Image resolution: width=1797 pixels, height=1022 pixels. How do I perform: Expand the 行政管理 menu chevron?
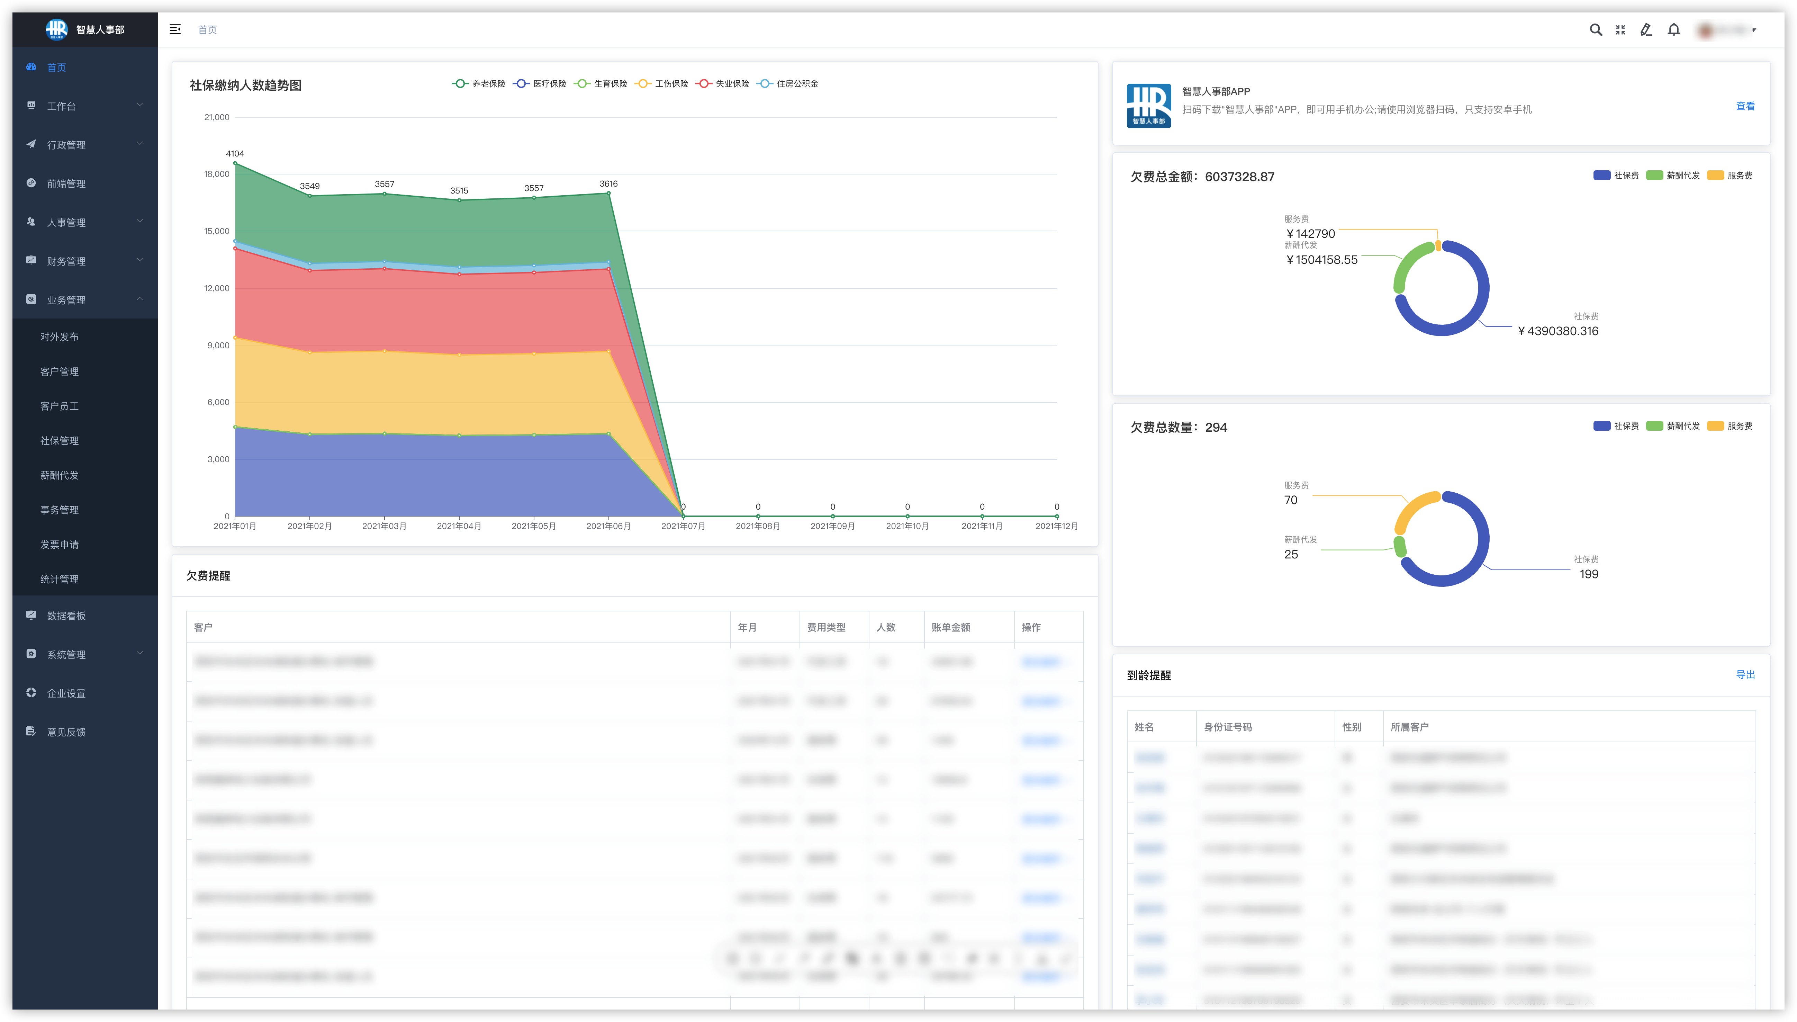click(x=139, y=143)
